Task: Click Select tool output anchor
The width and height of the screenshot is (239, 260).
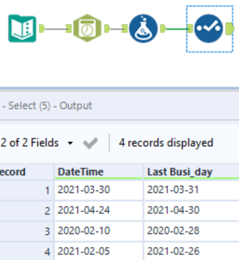Action: [x=230, y=29]
